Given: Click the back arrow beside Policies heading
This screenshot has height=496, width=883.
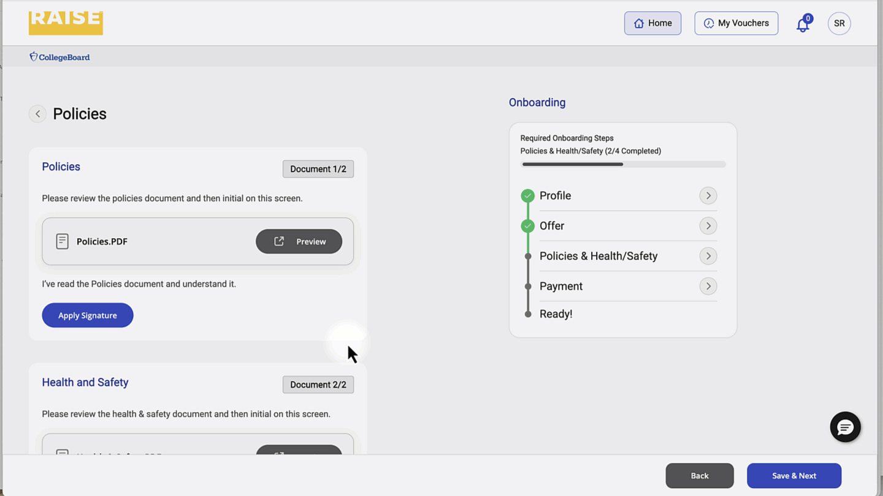Looking at the screenshot, I should point(37,114).
